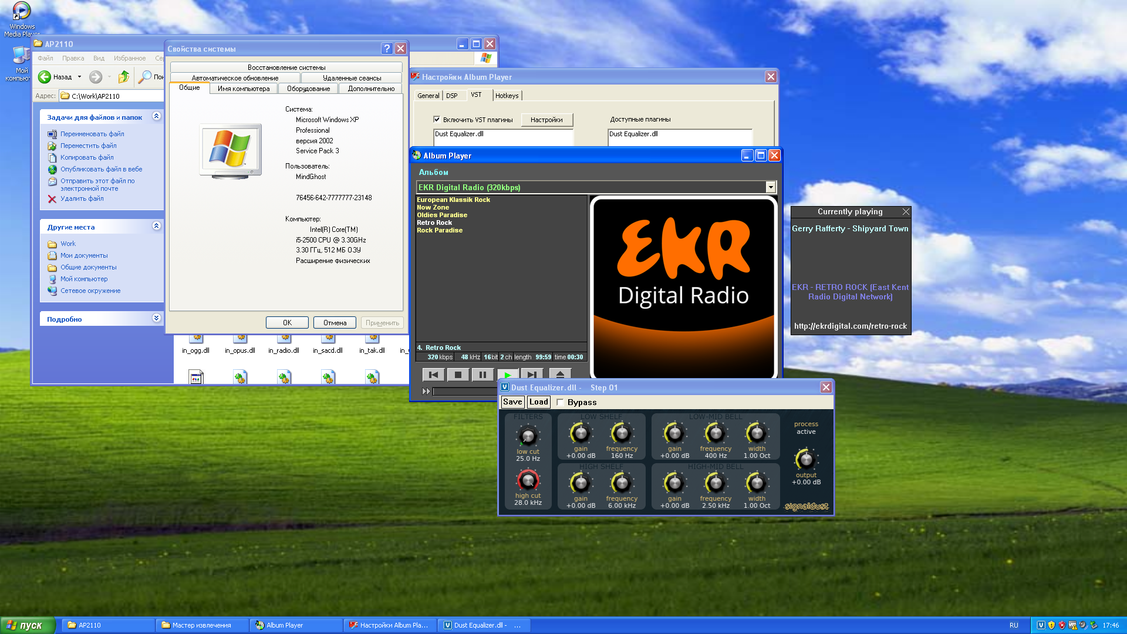Click the Album Player seek bar
This screenshot has width=1127, height=634.
click(x=465, y=392)
